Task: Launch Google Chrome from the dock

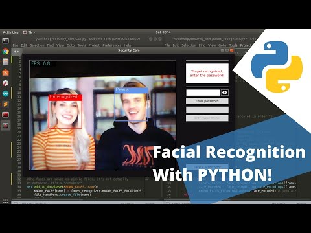Action: pos(5,51)
